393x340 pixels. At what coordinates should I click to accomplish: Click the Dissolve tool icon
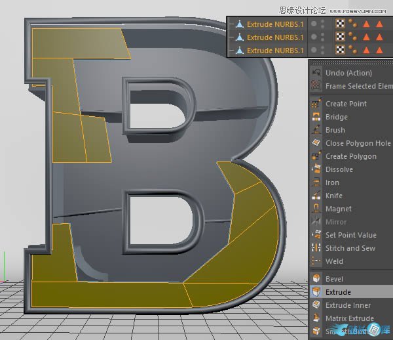point(316,169)
